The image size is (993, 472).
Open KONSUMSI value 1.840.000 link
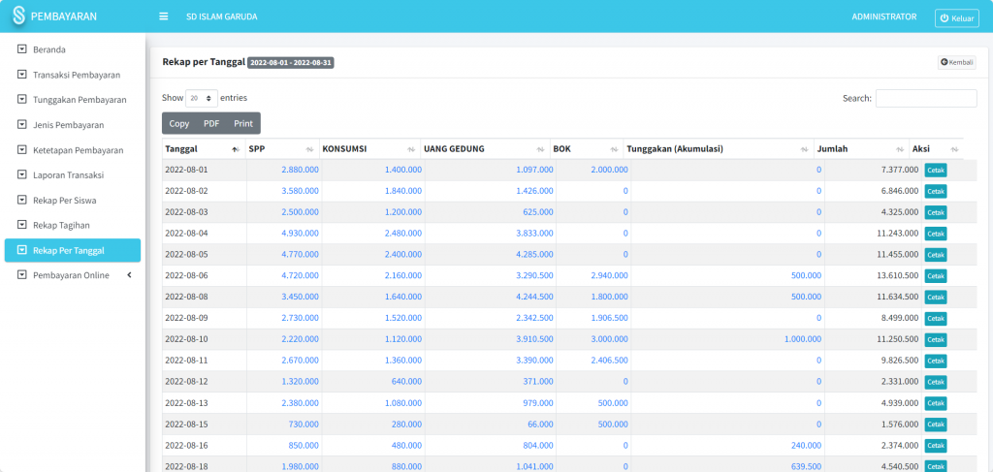[402, 190]
